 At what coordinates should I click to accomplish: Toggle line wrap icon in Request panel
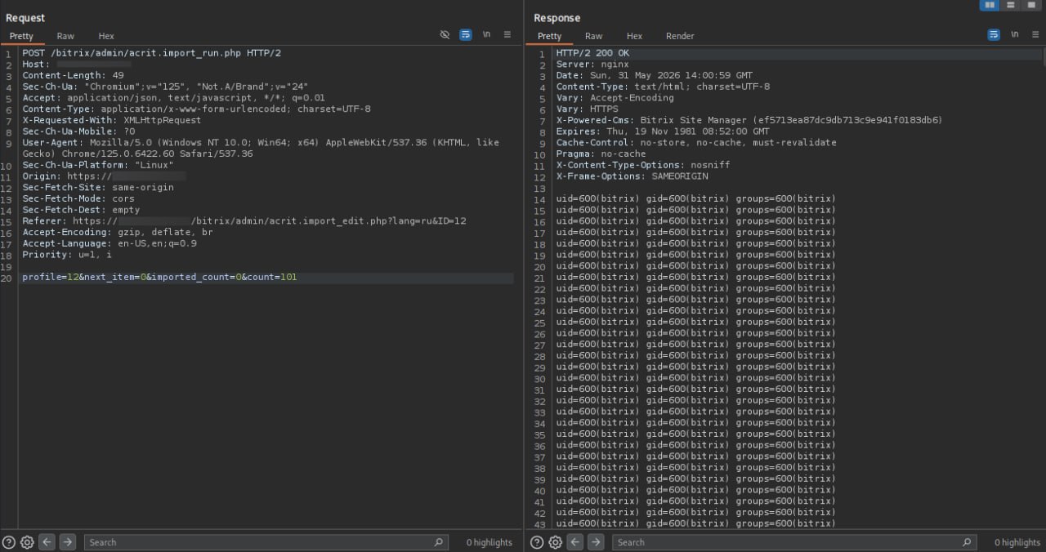[x=466, y=35]
